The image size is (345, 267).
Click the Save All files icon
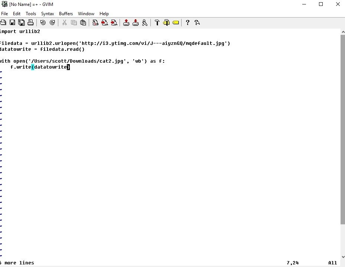[x=21, y=22]
